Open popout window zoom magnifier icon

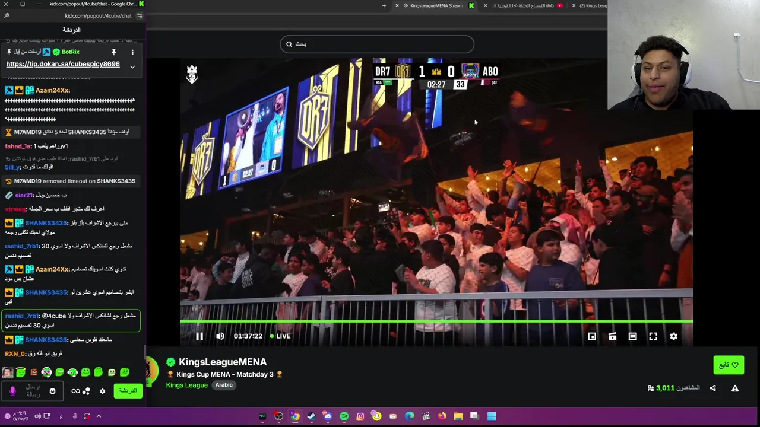pyautogui.click(x=7, y=16)
